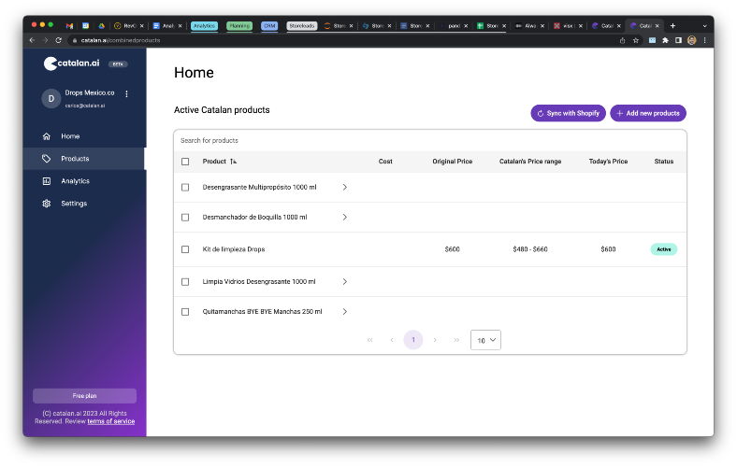Open the Chrome profile avatar
The height and width of the screenshot is (467, 737).
[691, 40]
